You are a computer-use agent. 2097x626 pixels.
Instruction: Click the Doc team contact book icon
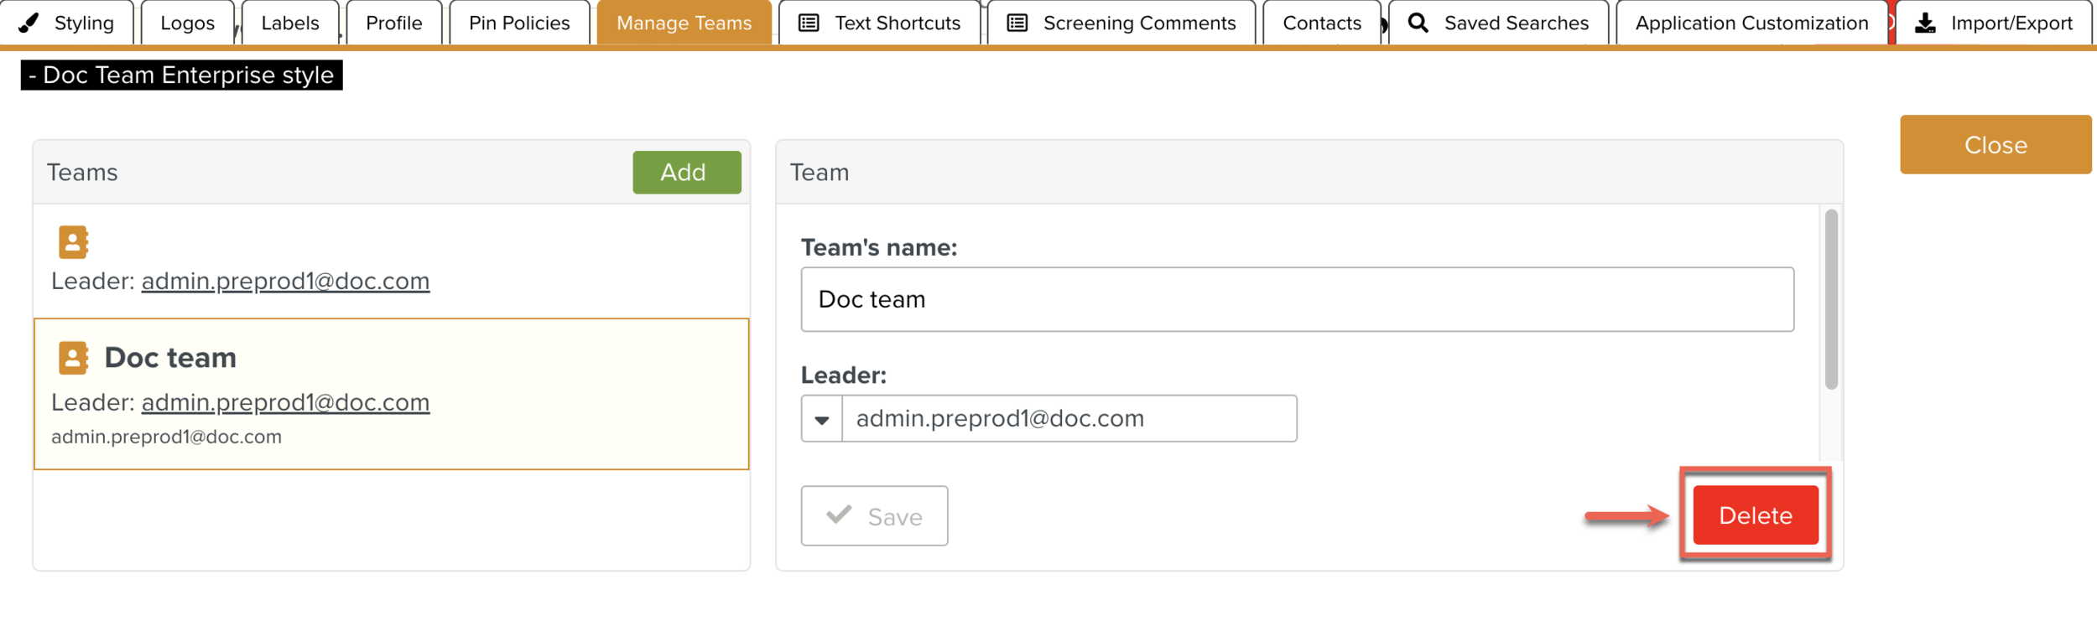tap(73, 358)
